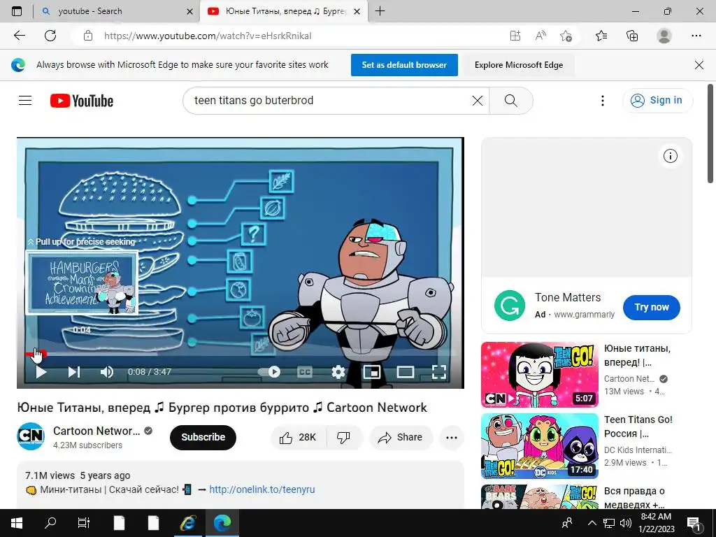
Task: View site information lock icon
Action: (88, 36)
